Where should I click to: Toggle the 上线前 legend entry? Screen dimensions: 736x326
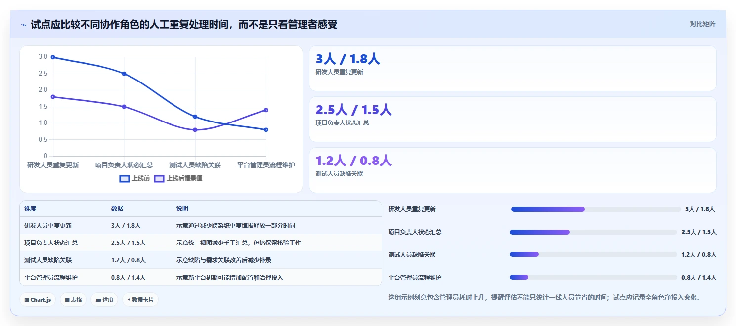pyautogui.click(x=134, y=178)
